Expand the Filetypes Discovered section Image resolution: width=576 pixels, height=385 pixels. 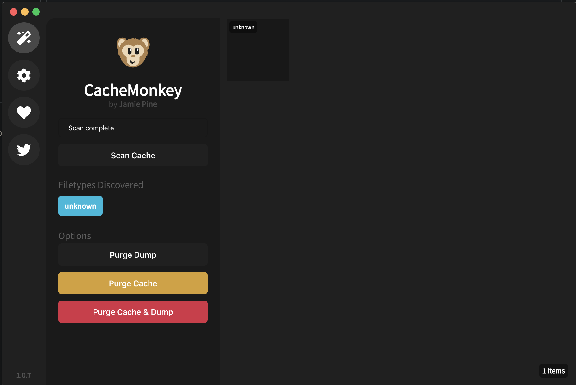tap(101, 185)
